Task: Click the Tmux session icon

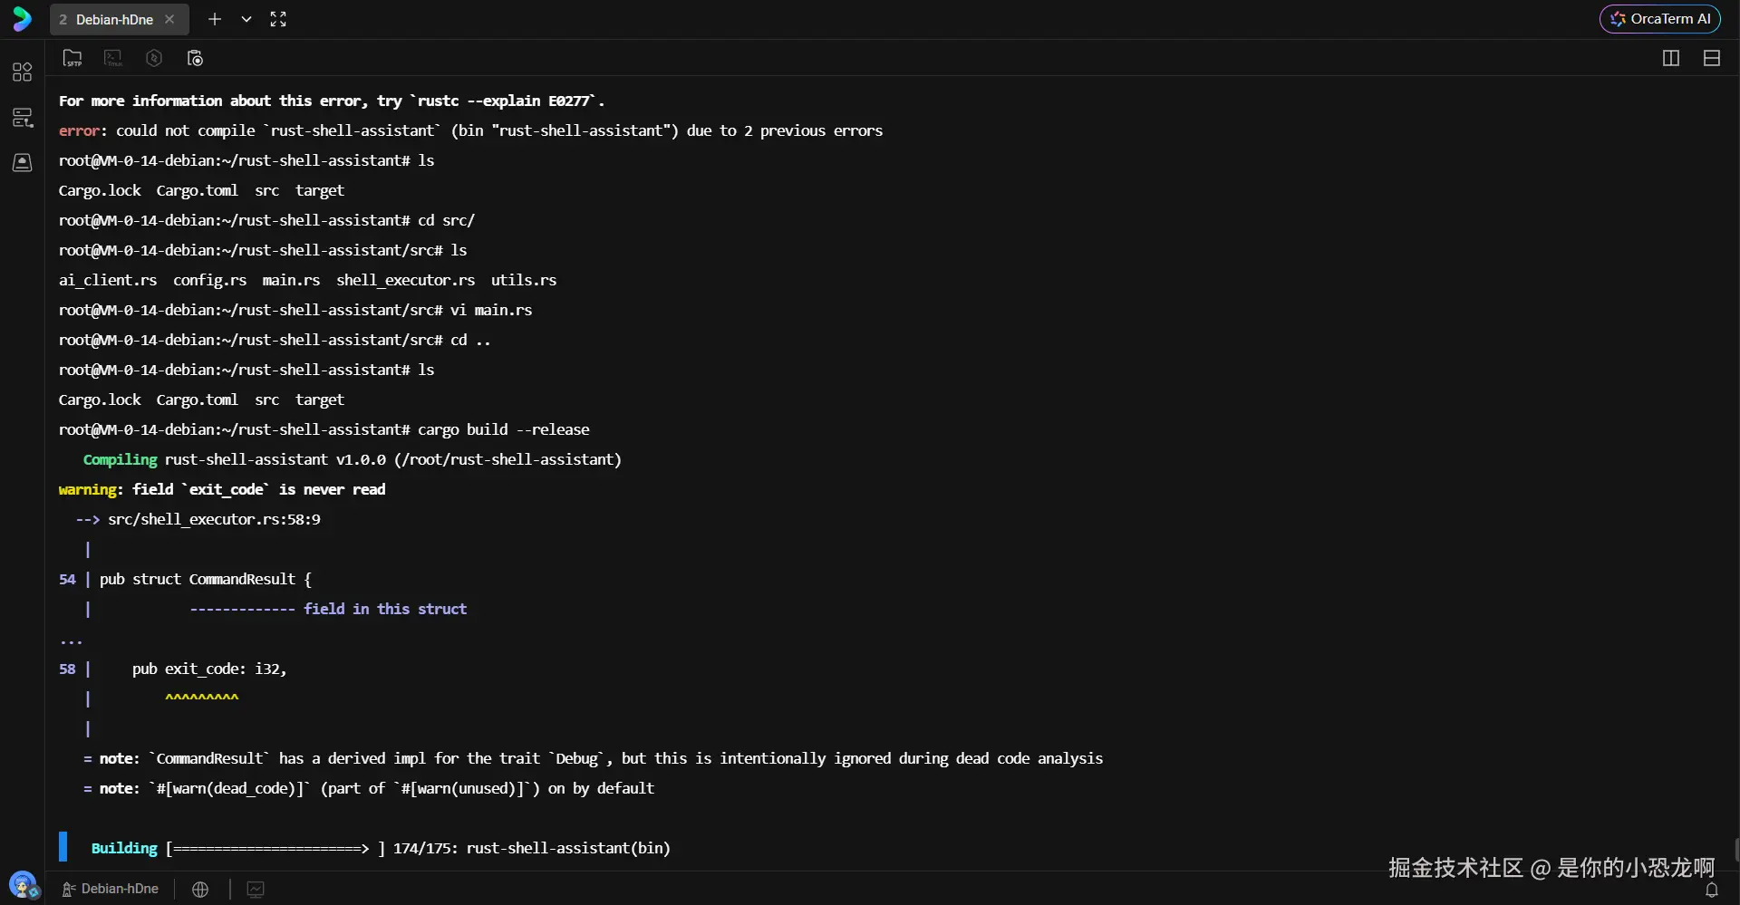Action: click(x=113, y=58)
